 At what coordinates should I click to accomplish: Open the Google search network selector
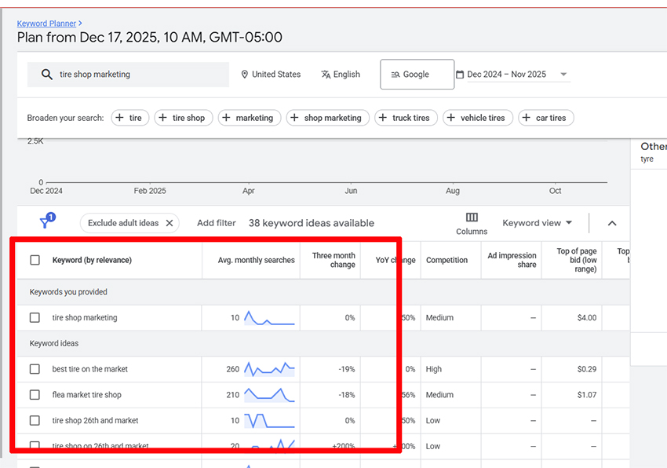coord(417,75)
